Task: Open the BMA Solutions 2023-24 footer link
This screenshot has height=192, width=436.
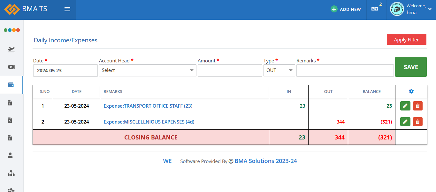Action: click(266, 161)
